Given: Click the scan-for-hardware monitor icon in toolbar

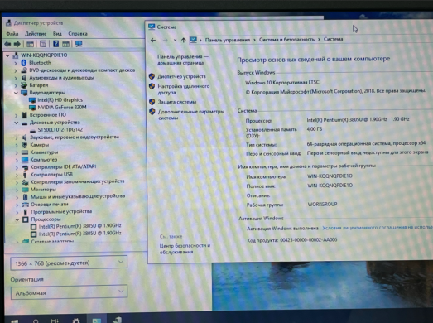Looking at the screenshot, I should pyautogui.click(x=79, y=44).
